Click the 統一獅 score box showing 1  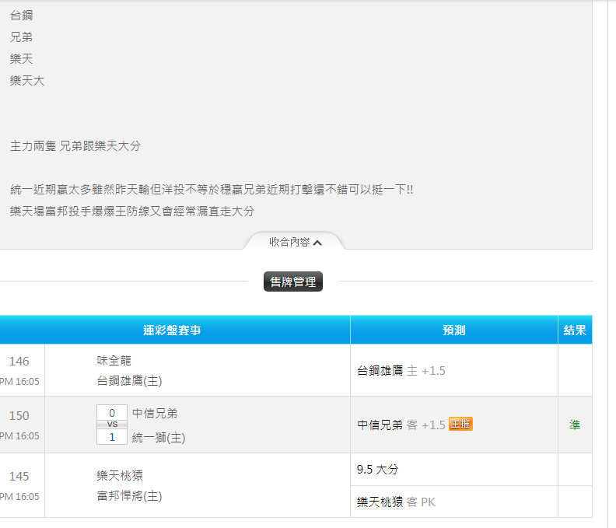[112, 437]
